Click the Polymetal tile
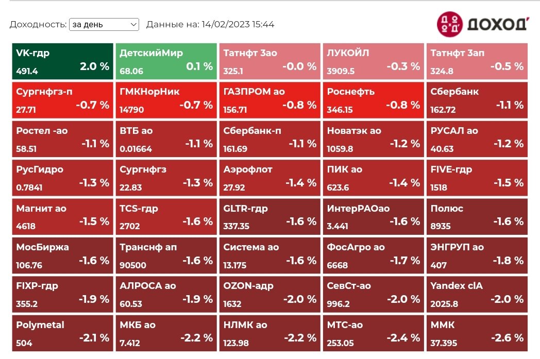 coord(63,333)
